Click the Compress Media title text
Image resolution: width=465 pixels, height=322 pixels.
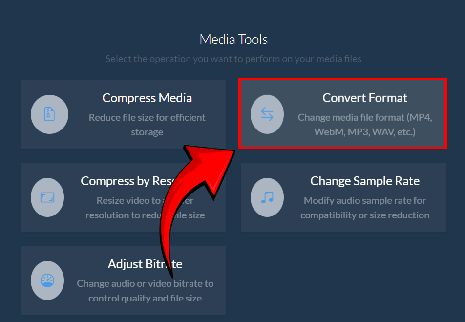tap(147, 98)
